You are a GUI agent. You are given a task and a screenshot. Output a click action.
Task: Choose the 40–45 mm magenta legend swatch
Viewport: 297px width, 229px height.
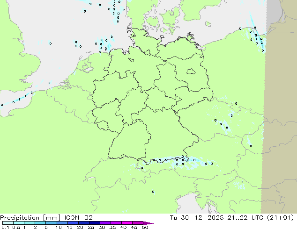point(127,223)
